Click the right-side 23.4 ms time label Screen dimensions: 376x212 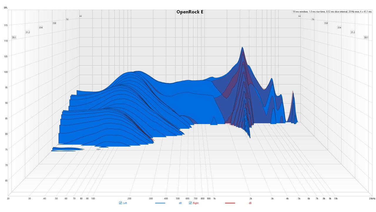(x=339, y=27)
